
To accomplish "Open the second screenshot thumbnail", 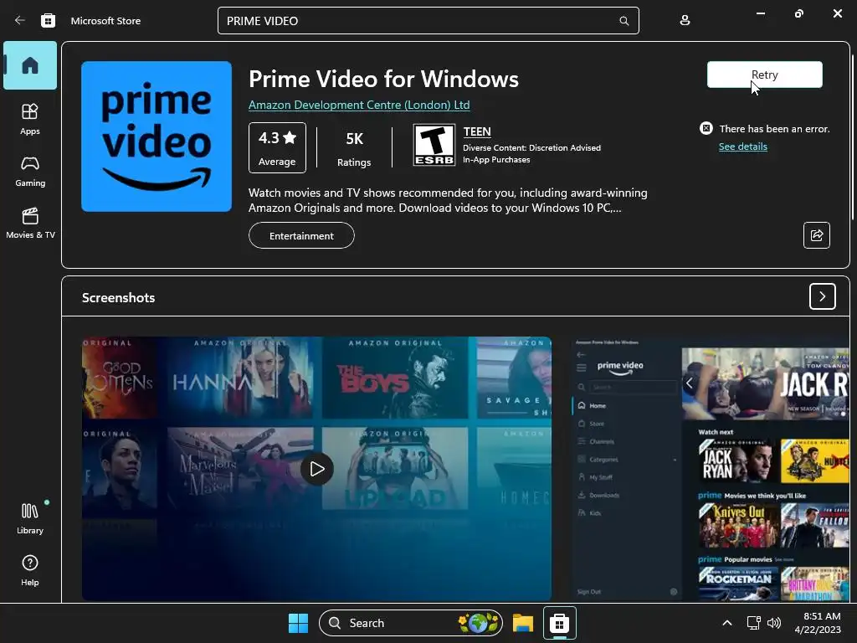I will (x=711, y=469).
